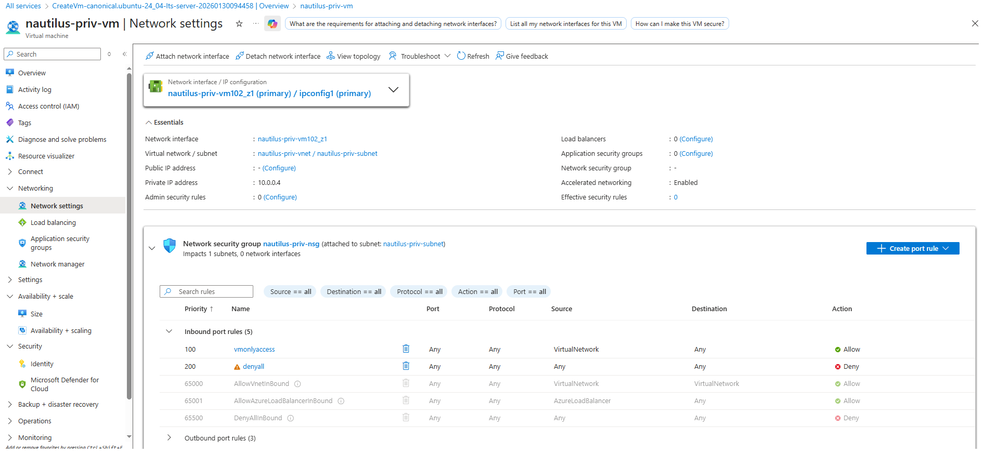
Task: Go to All services in the breadcrumb
Action: (23, 6)
